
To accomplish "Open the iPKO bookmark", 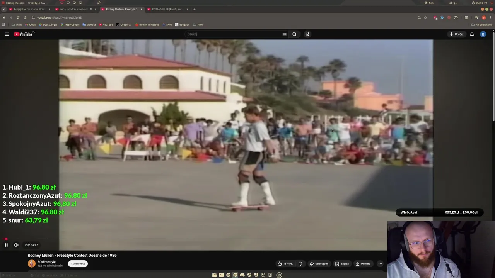I will [167, 25].
